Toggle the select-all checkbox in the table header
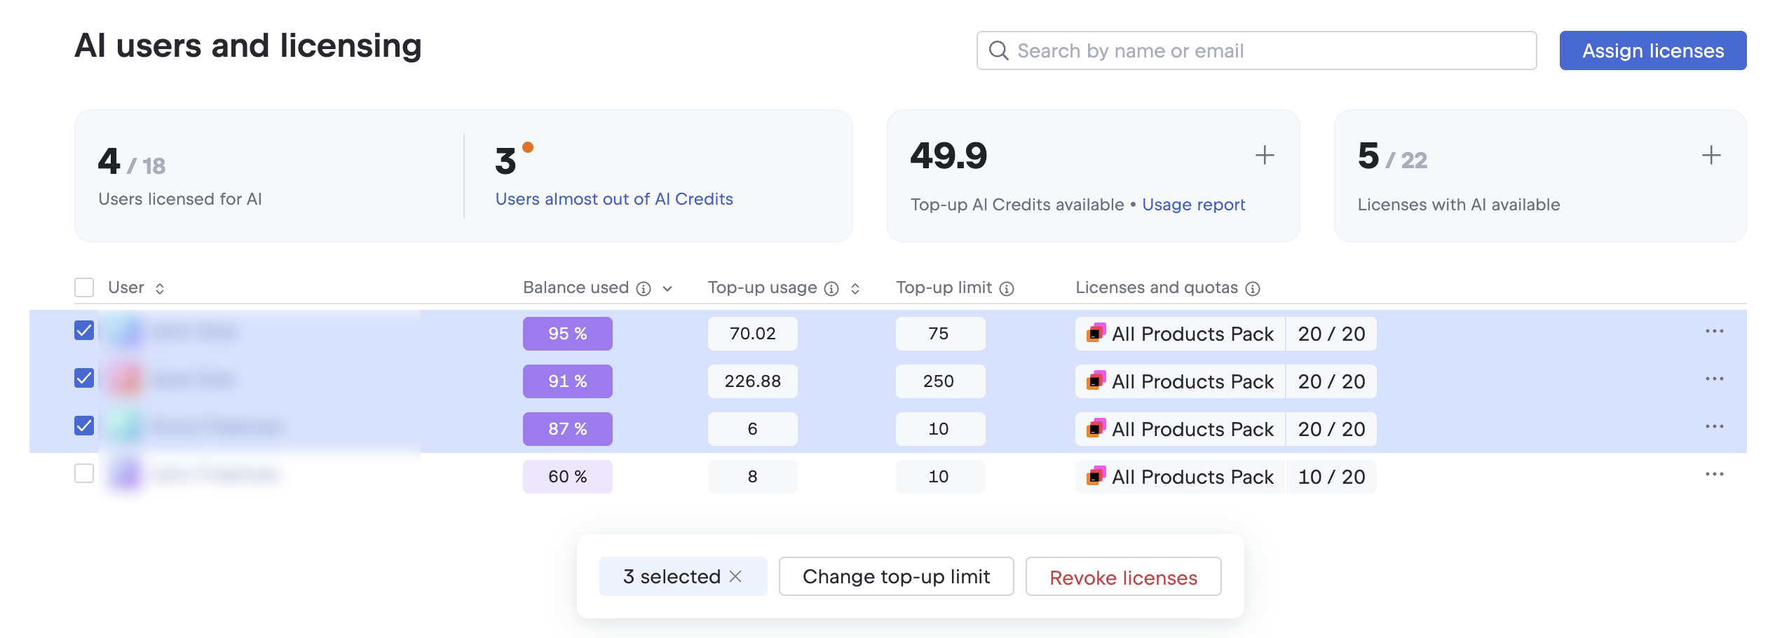 click(83, 287)
